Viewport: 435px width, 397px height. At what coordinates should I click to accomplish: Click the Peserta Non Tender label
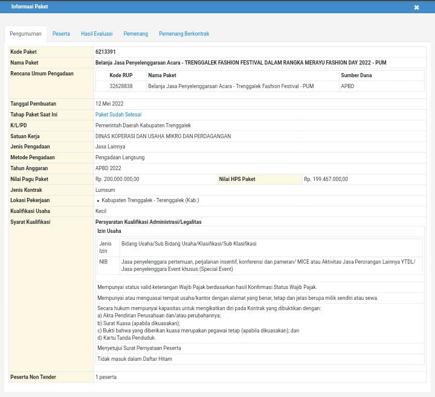tap(33, 377)
